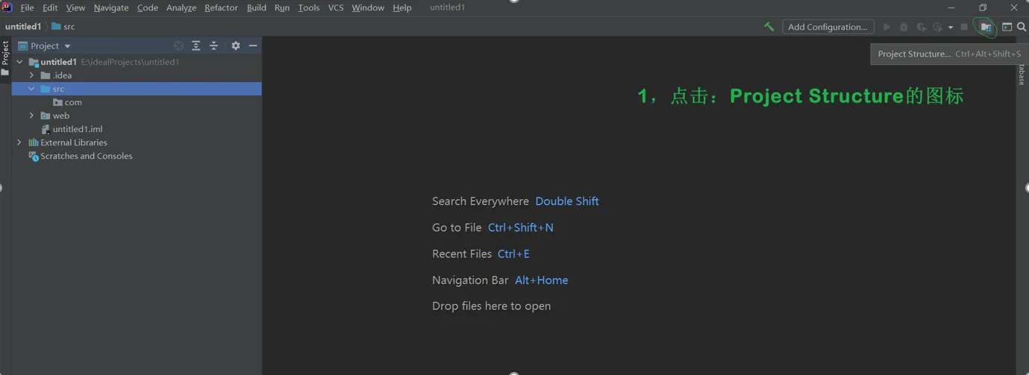Click the .idea folder icon
The width and height of the screenshot is (1029, 375).
46,75
